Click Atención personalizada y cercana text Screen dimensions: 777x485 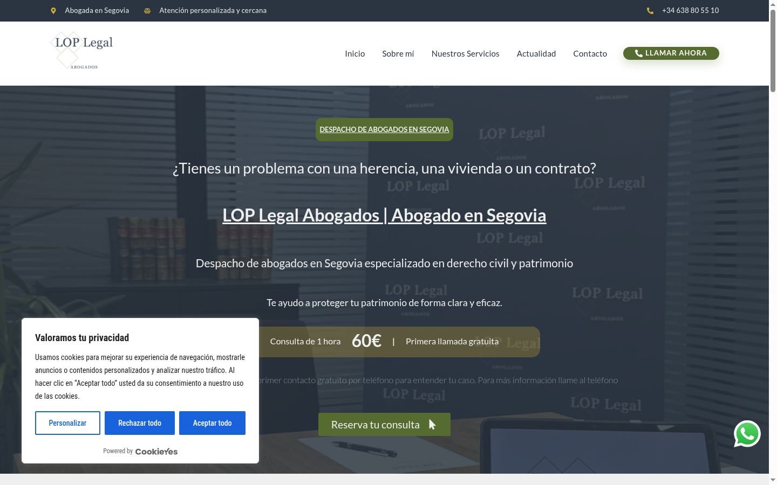(x=213, y=11)
